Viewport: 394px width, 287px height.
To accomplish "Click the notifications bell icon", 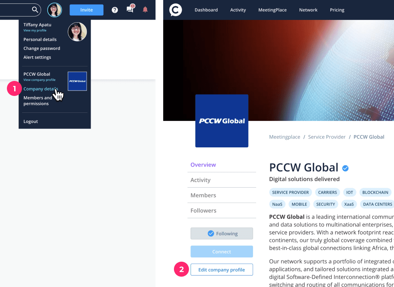I will click(145, 10).
